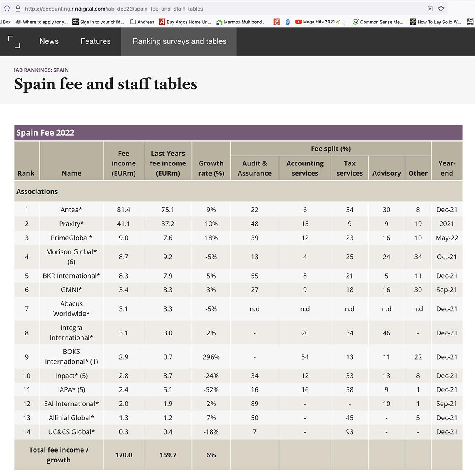Select the 'Antea*' name cell

click(x=72, y=210)
